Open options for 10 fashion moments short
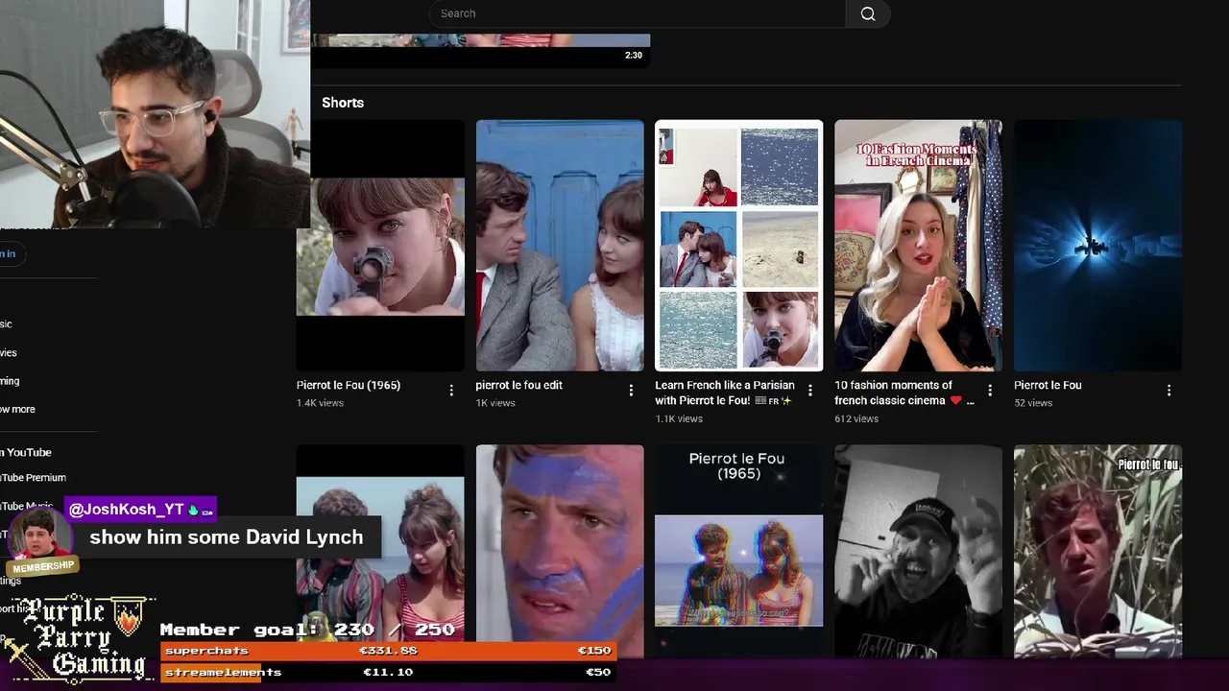 (990, 390)
